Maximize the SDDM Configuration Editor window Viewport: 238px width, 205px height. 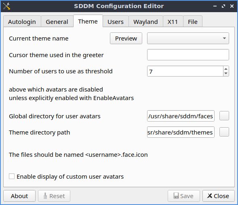223,6
